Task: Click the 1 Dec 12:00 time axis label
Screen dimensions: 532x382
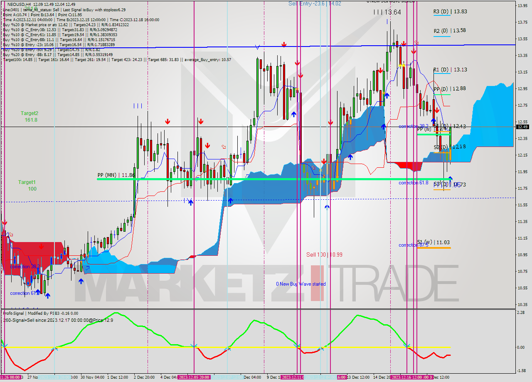Action: (118, 377)
